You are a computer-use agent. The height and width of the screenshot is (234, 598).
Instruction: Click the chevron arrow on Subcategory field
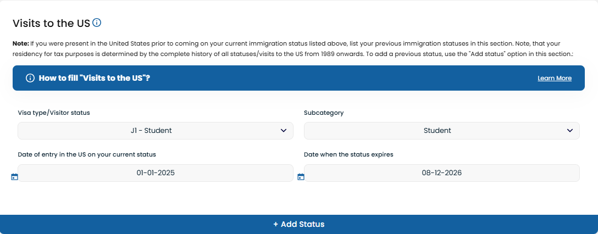click(x=570, y=130)
